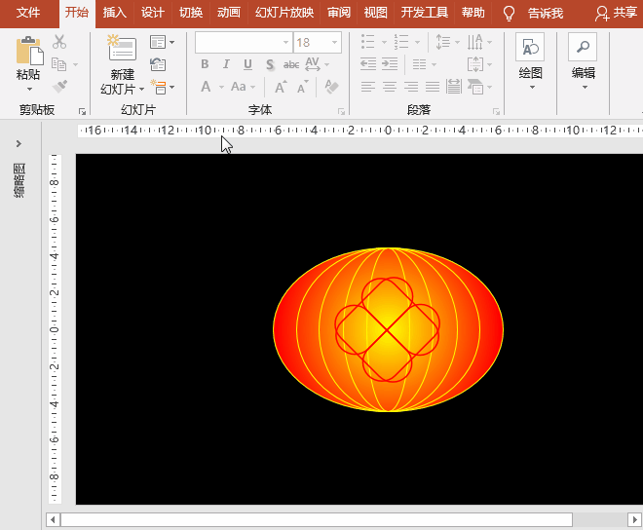
Task: Switch to the Insert (插入) tab
Action: click(x=114, y=13)
